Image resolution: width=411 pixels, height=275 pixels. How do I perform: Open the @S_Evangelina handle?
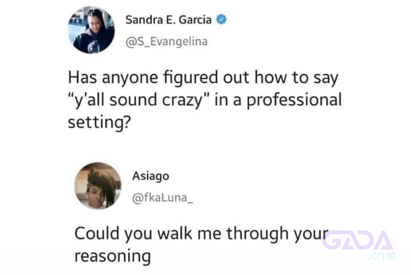[167, 42]
